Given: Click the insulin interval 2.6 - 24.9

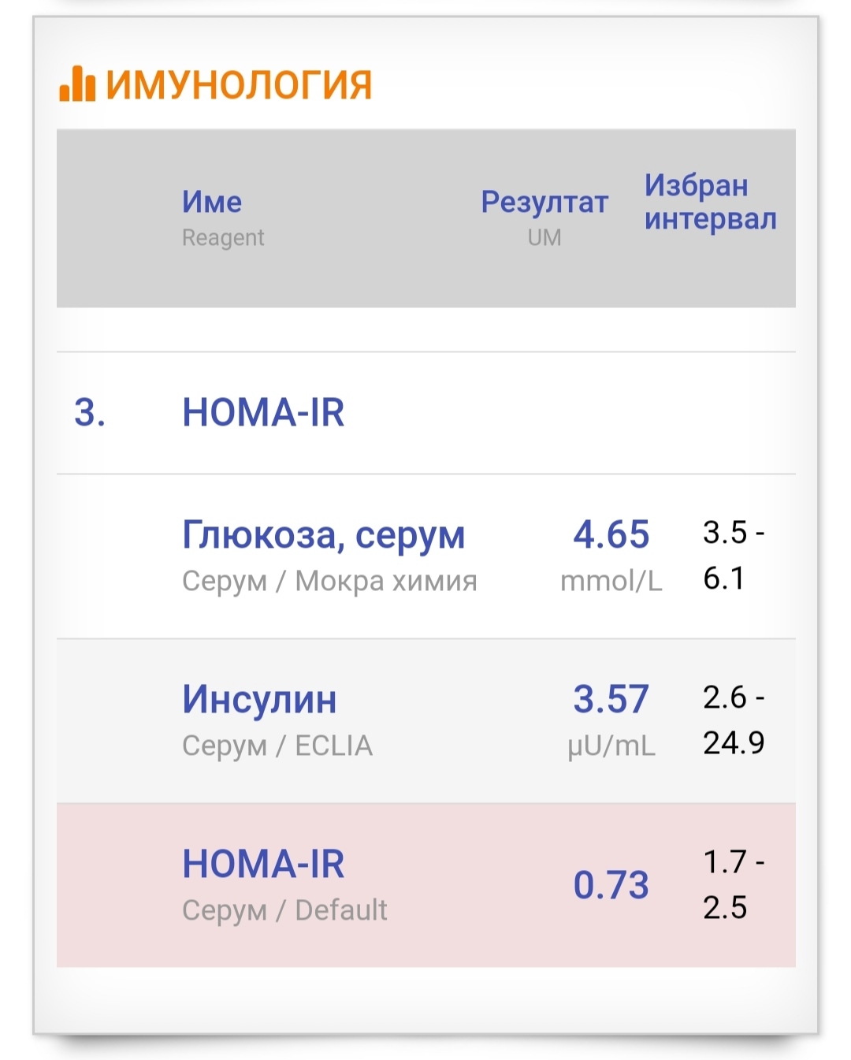Looking at the screenshot, I should point(733,720).
